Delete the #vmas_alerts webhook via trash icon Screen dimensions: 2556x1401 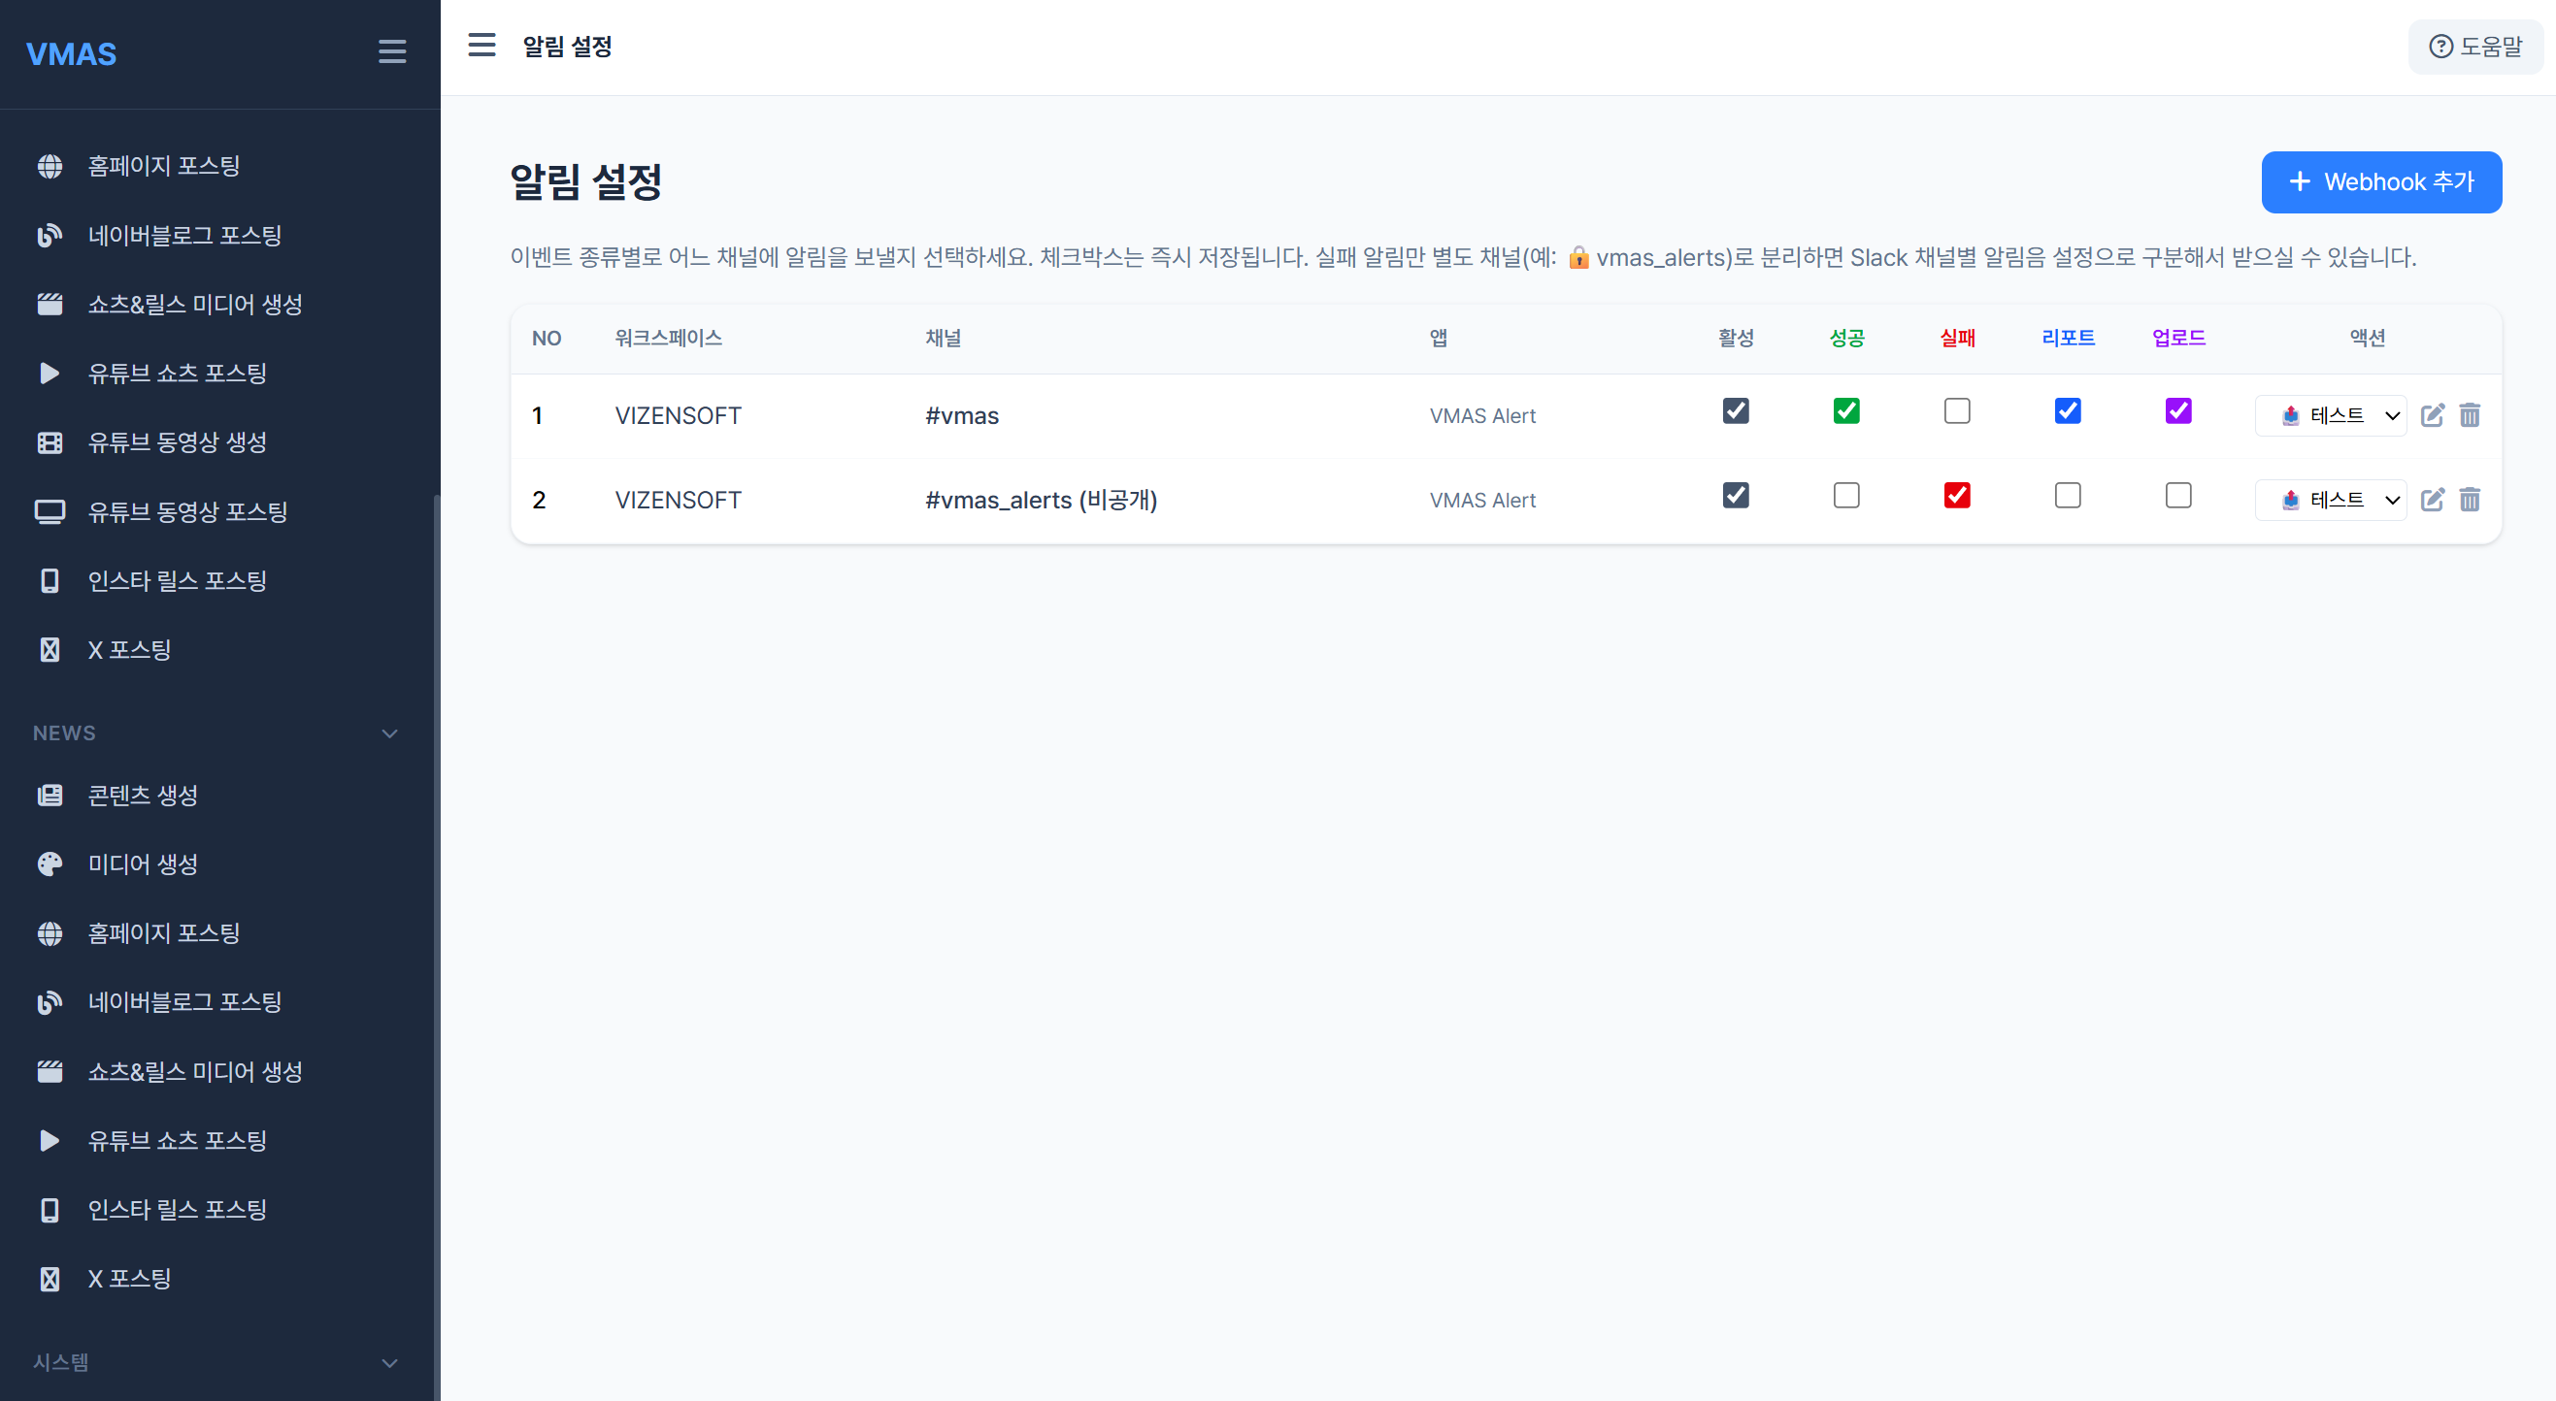click(x=2470, y=500)
